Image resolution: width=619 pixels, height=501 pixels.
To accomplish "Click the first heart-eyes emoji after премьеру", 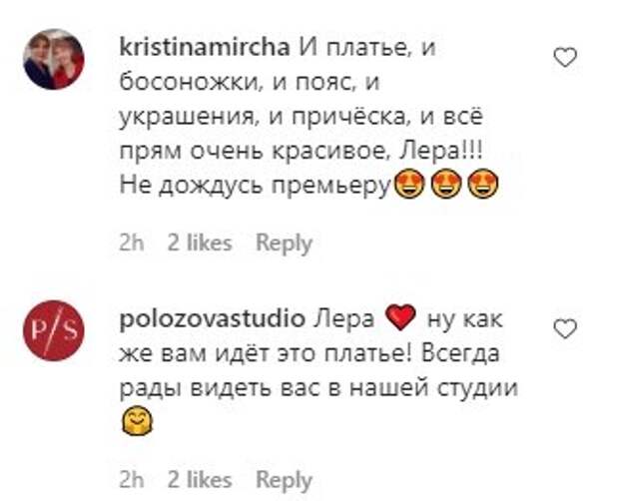I will tap(409, 184).
